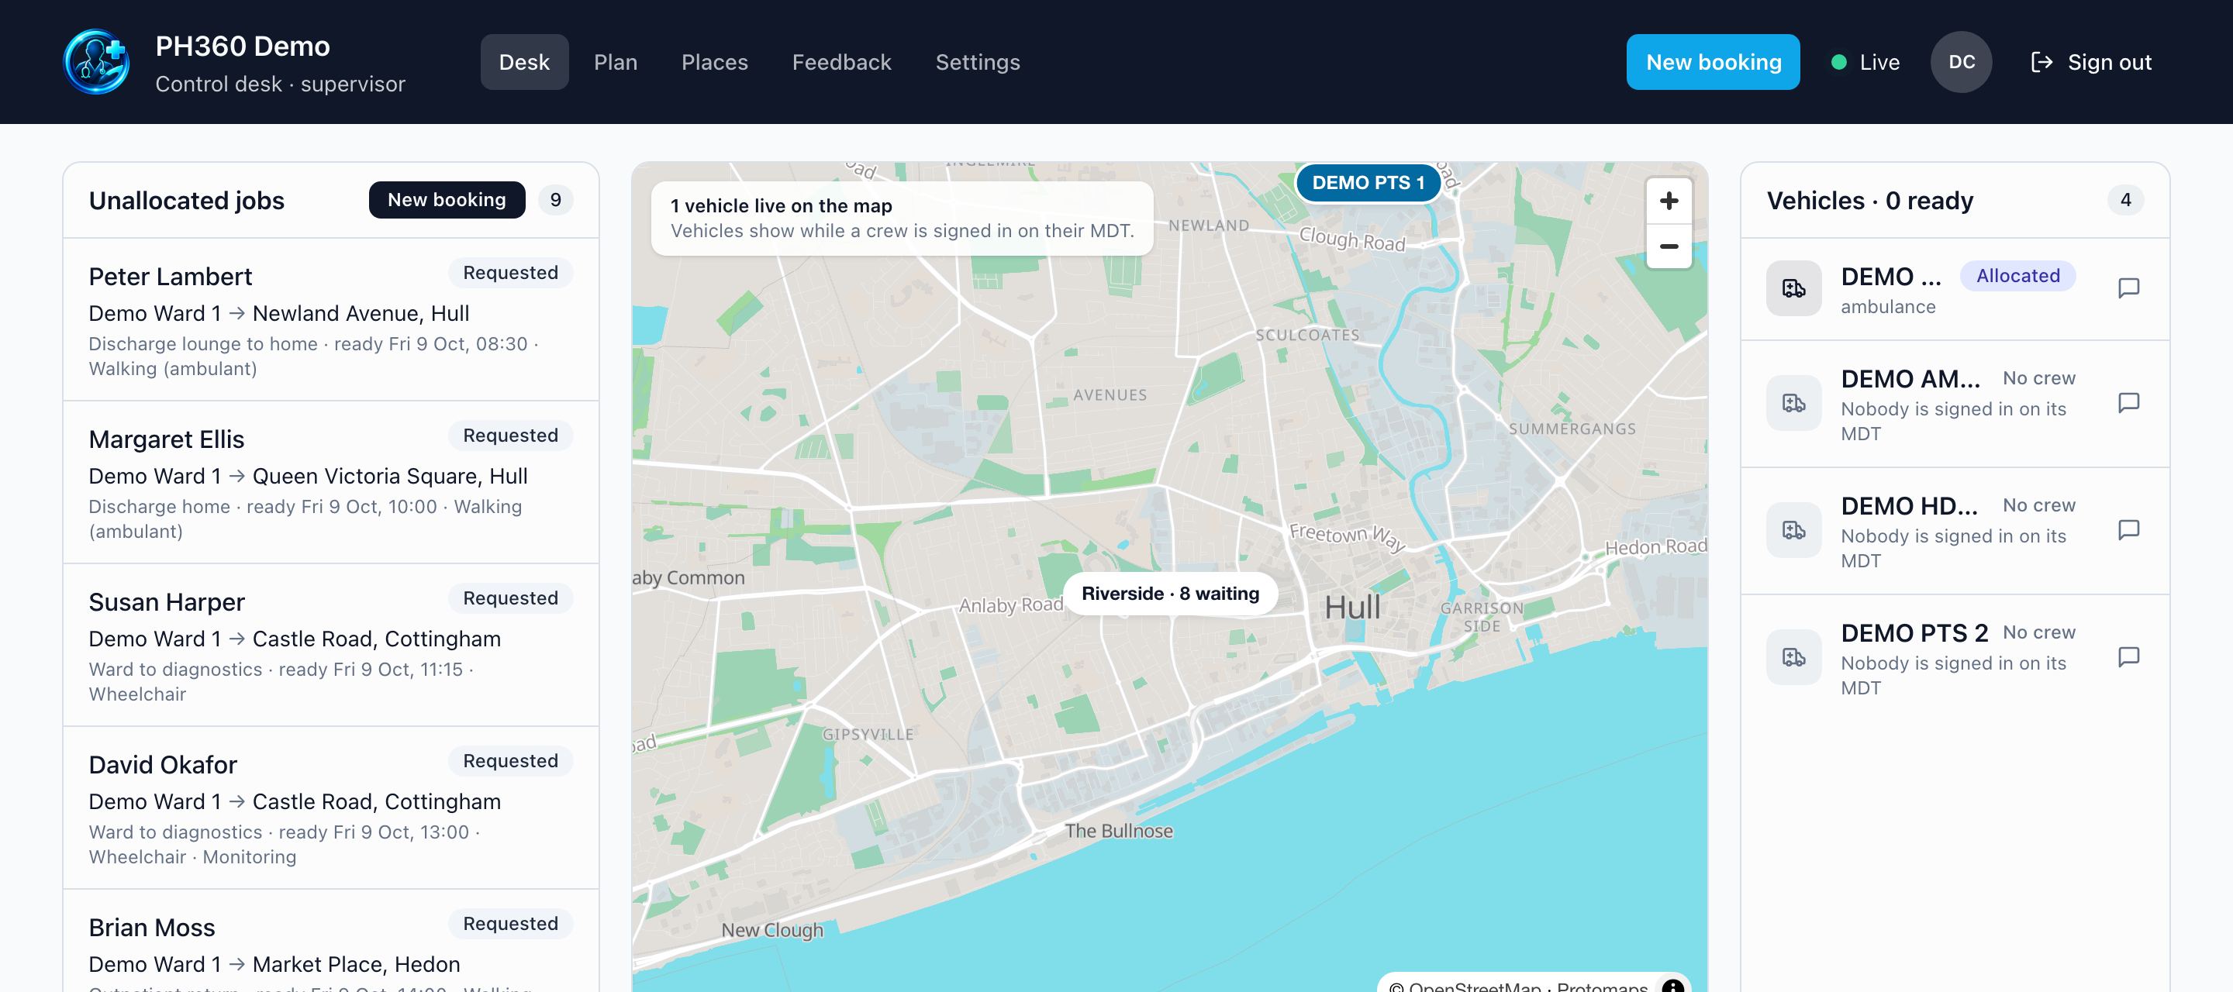Click the unallocated jobs count 9 badge
The height and width of the screenshot is (992, 2233).
555,200
